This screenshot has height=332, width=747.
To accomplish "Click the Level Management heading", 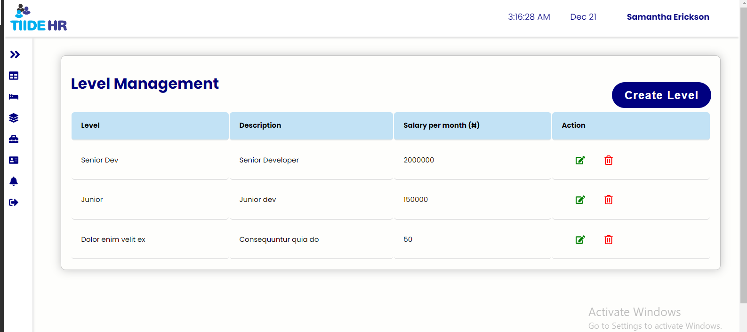I will 145,84.
